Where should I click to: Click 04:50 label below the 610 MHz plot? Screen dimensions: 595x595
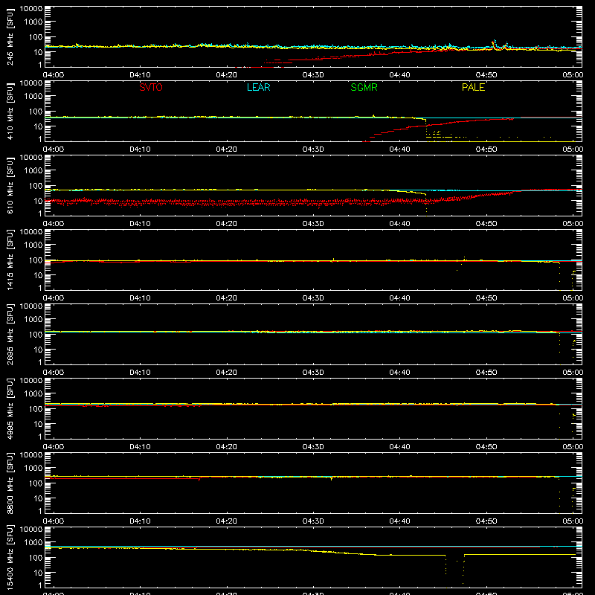486,224
